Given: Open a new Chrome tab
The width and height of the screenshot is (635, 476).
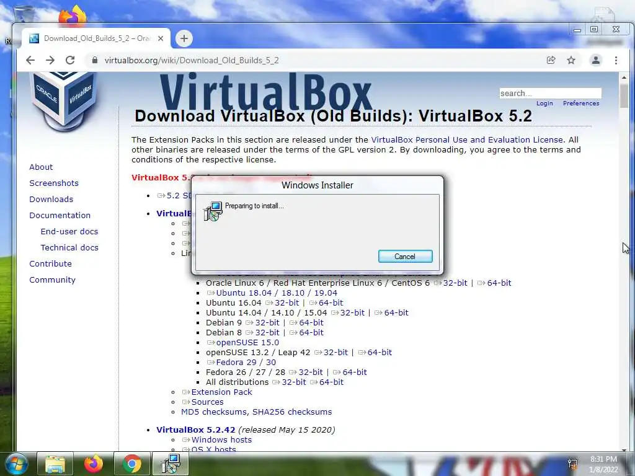Looking at the screenshot, I should pos(184,38).
